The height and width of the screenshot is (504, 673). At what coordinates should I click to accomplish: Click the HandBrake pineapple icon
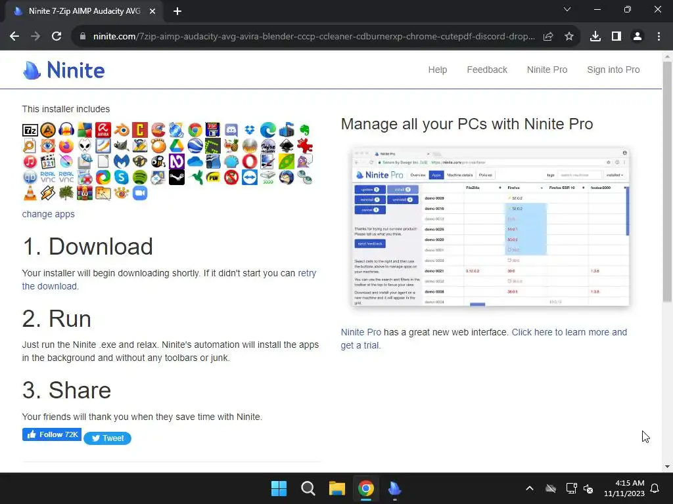pyautogui.click(x=231, y=146)
